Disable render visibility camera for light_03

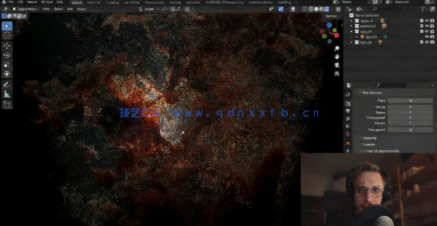(432, 42)
